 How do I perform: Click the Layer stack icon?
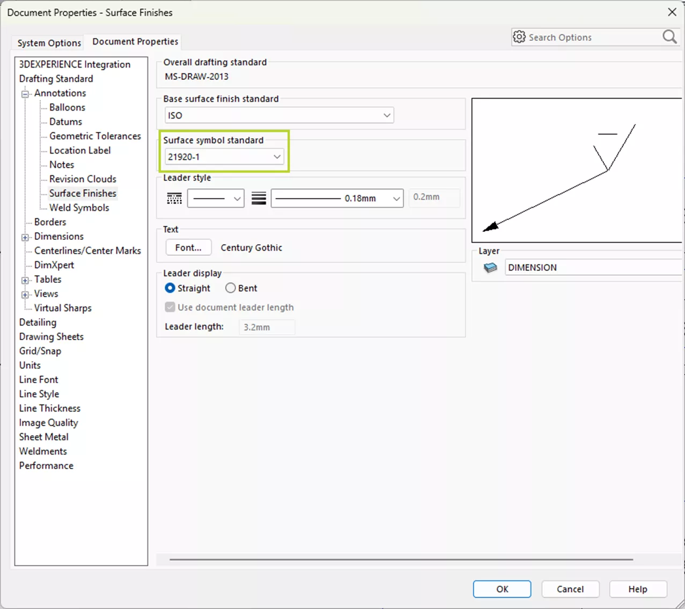(x=490, y=268)
